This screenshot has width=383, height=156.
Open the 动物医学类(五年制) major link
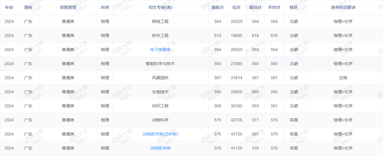tap(160, 134)
